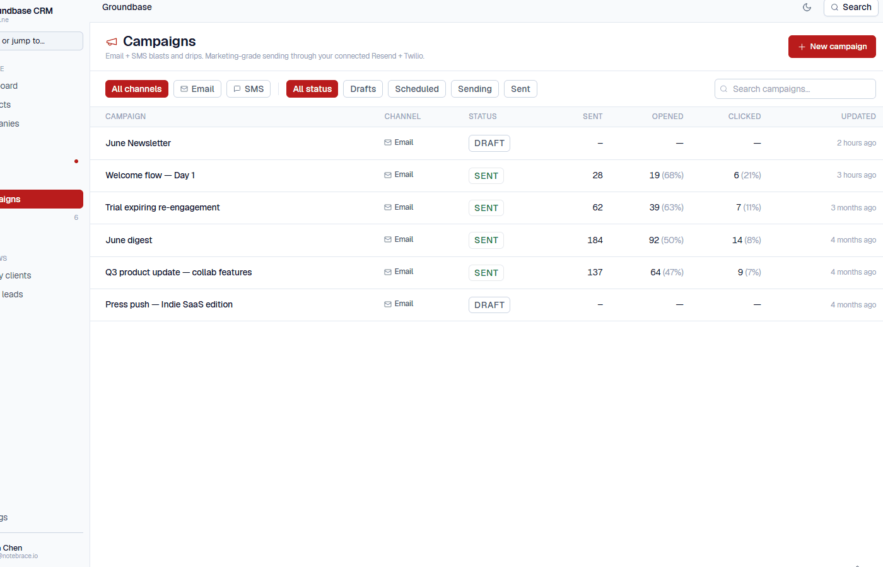Screen dimensions: 883x567
Task: Open the June digest campaign
Action: (129, 240)
